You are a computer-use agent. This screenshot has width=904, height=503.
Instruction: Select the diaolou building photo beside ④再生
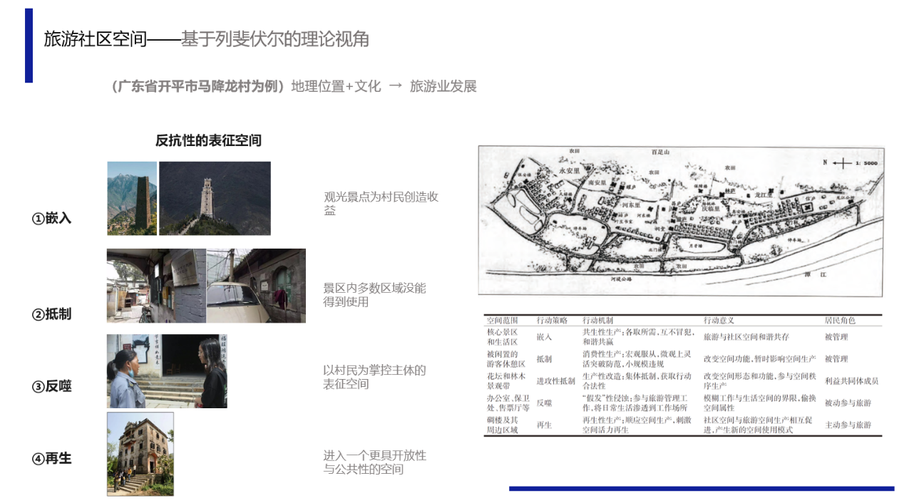(140, 454)
